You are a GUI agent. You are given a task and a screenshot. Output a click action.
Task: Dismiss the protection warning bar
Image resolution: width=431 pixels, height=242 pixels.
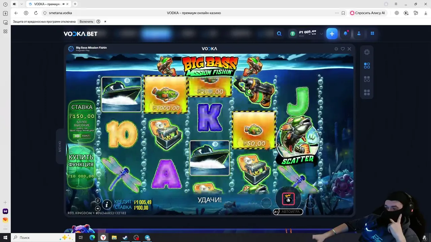pos(105,22)
